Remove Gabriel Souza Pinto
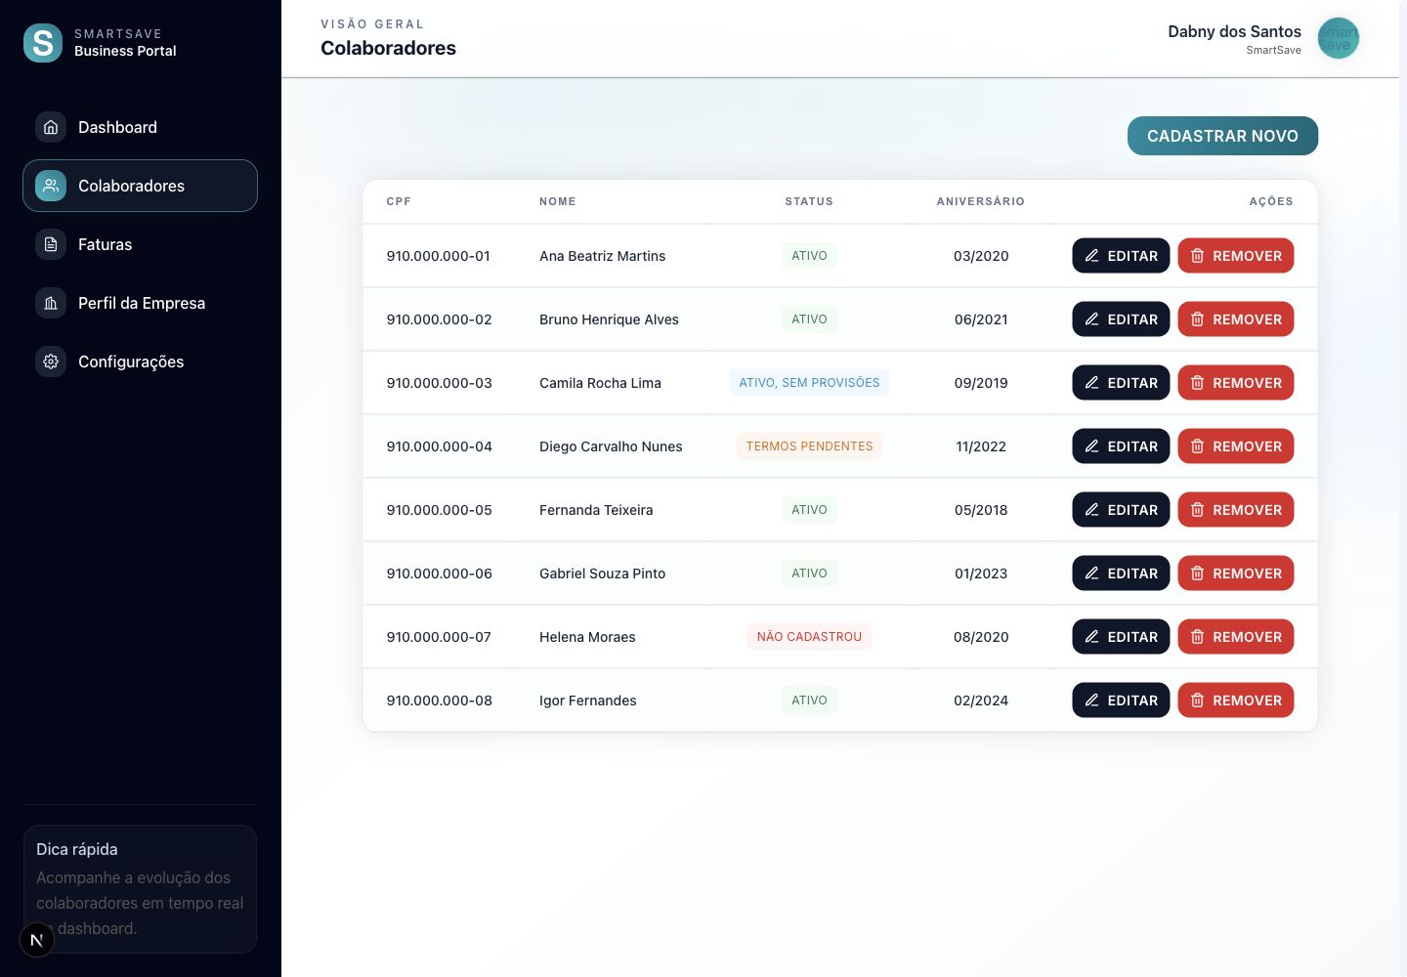 [1235, 573]
